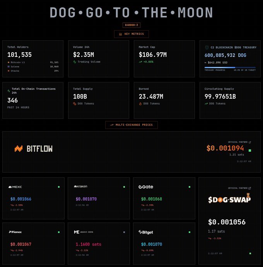Click the Total Holders count 101,535
This screenshot has width=263, height=267.
click(19, 55)
